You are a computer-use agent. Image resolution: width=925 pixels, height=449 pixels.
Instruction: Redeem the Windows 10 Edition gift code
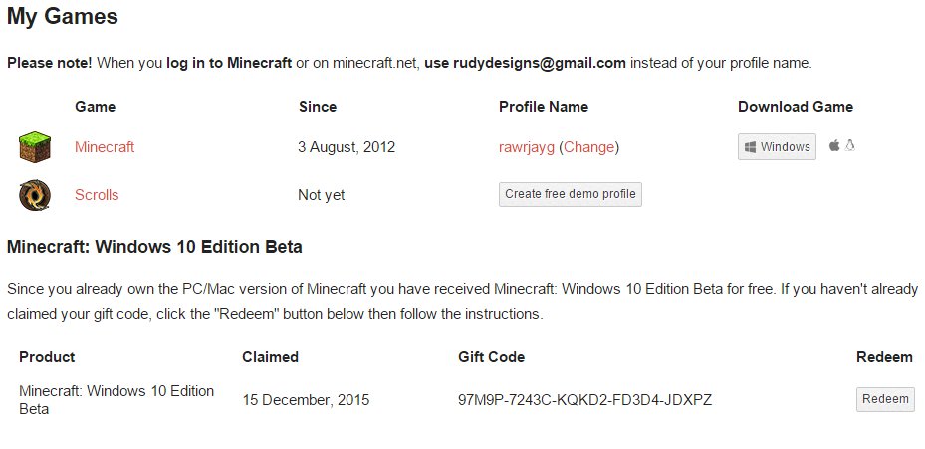[885, 399]
